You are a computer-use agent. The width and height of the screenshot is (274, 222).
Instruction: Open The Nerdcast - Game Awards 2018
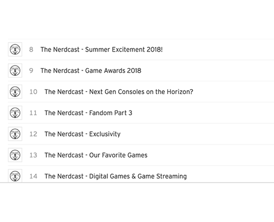tap(91, 70)
